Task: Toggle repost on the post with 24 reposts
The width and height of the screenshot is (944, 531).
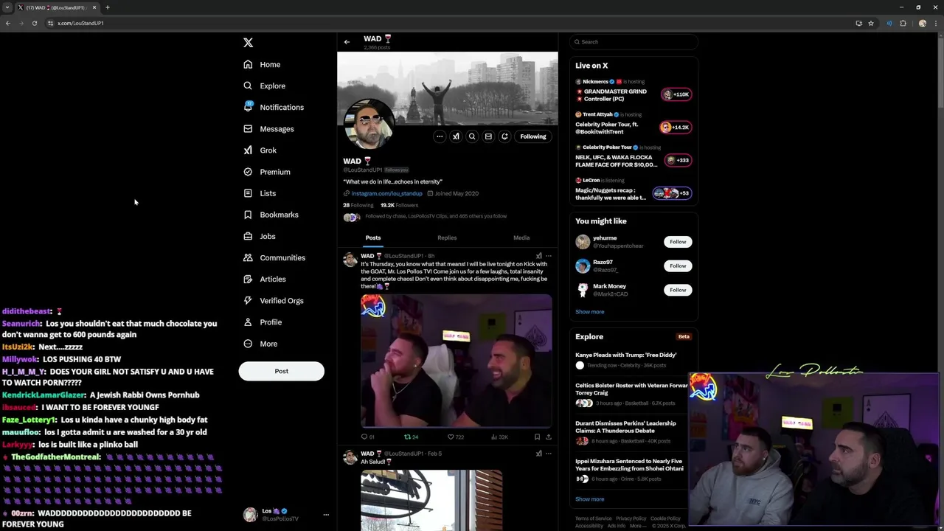Action: coord(411,437)
